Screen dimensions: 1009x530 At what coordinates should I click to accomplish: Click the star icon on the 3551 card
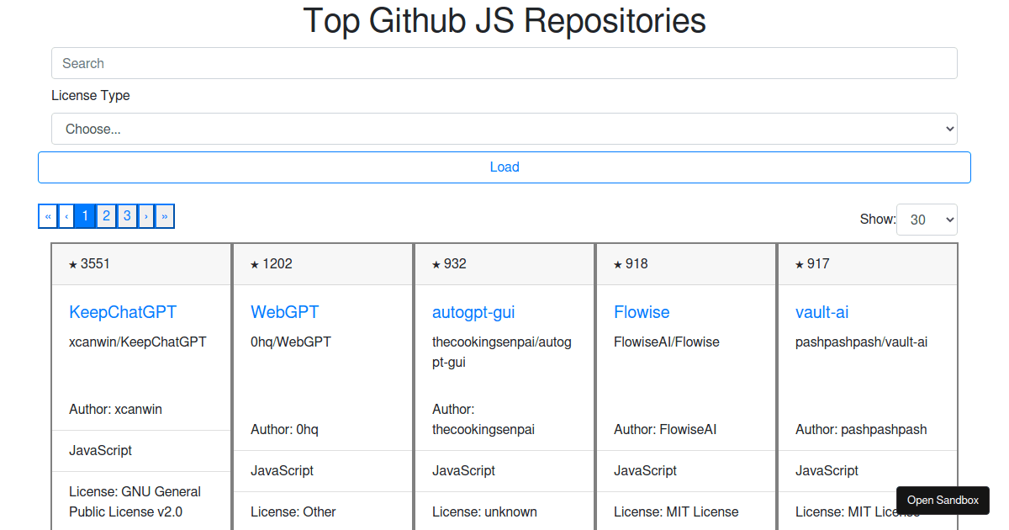point(73,265)
